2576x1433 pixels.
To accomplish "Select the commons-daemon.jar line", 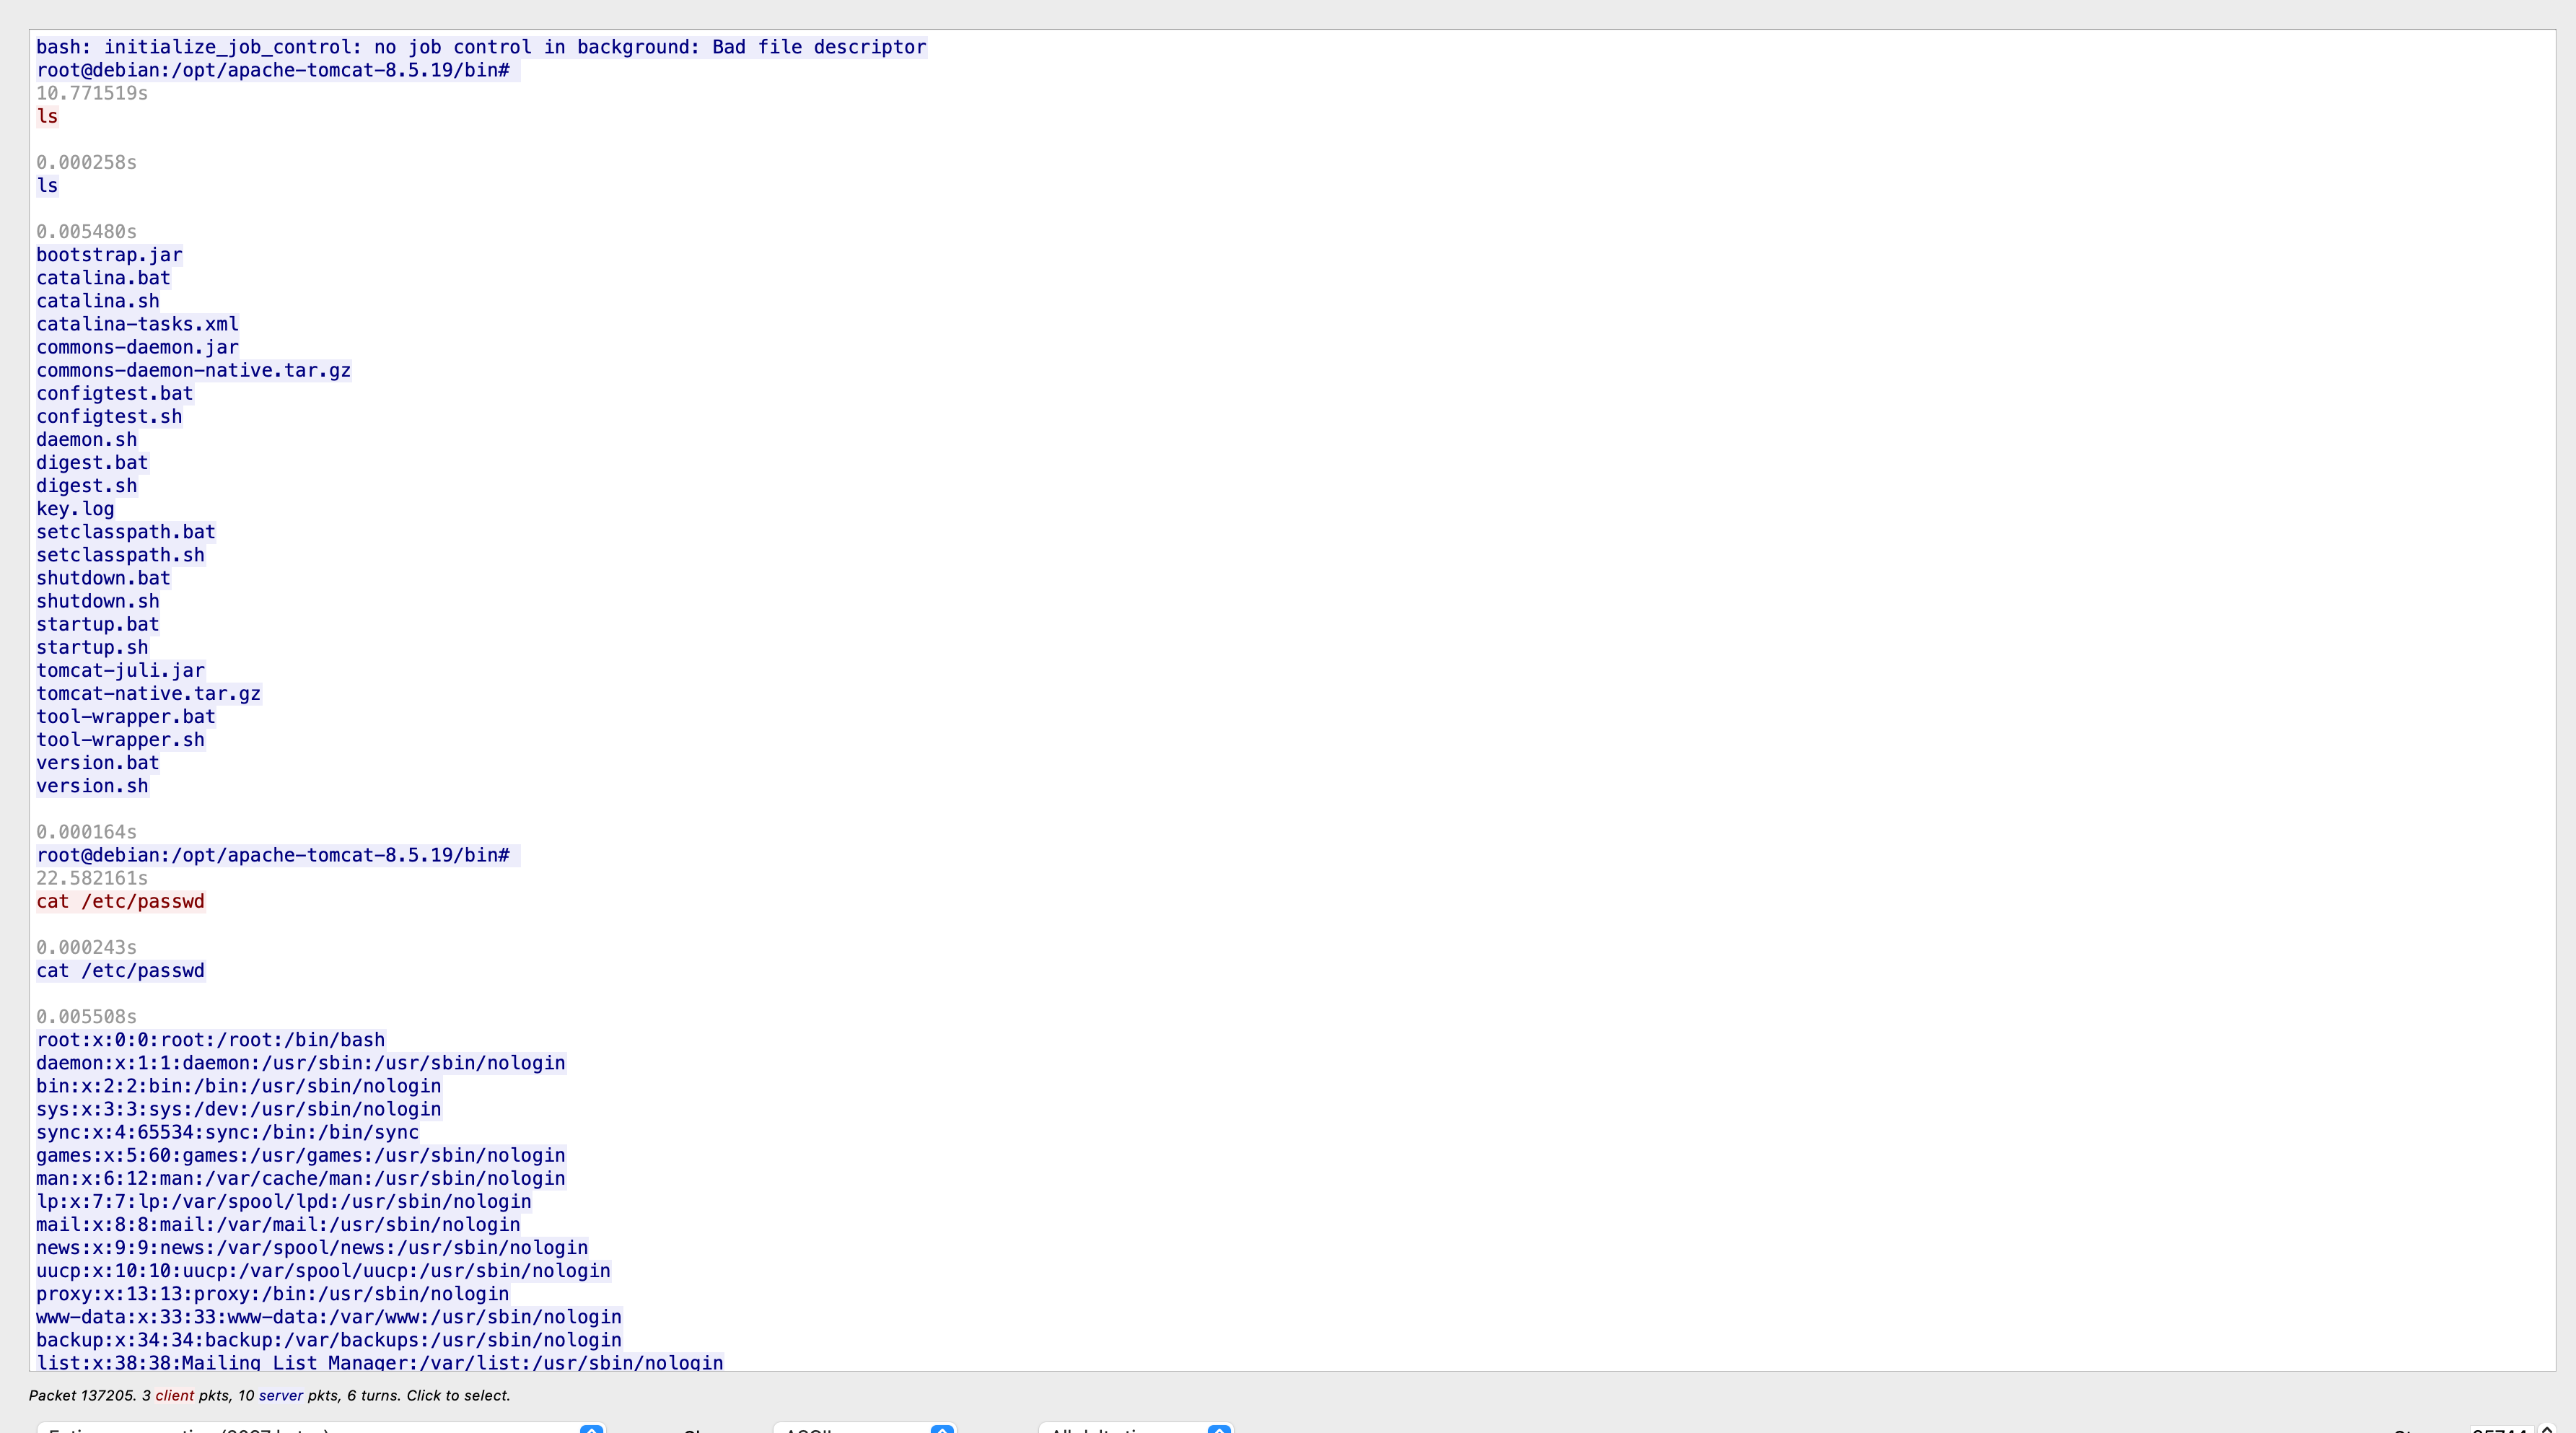I will pos(137,347).
